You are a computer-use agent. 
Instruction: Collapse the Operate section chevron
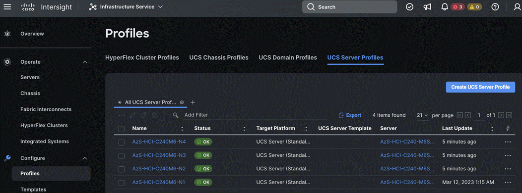pyautogui.click(x=84, y=62)
